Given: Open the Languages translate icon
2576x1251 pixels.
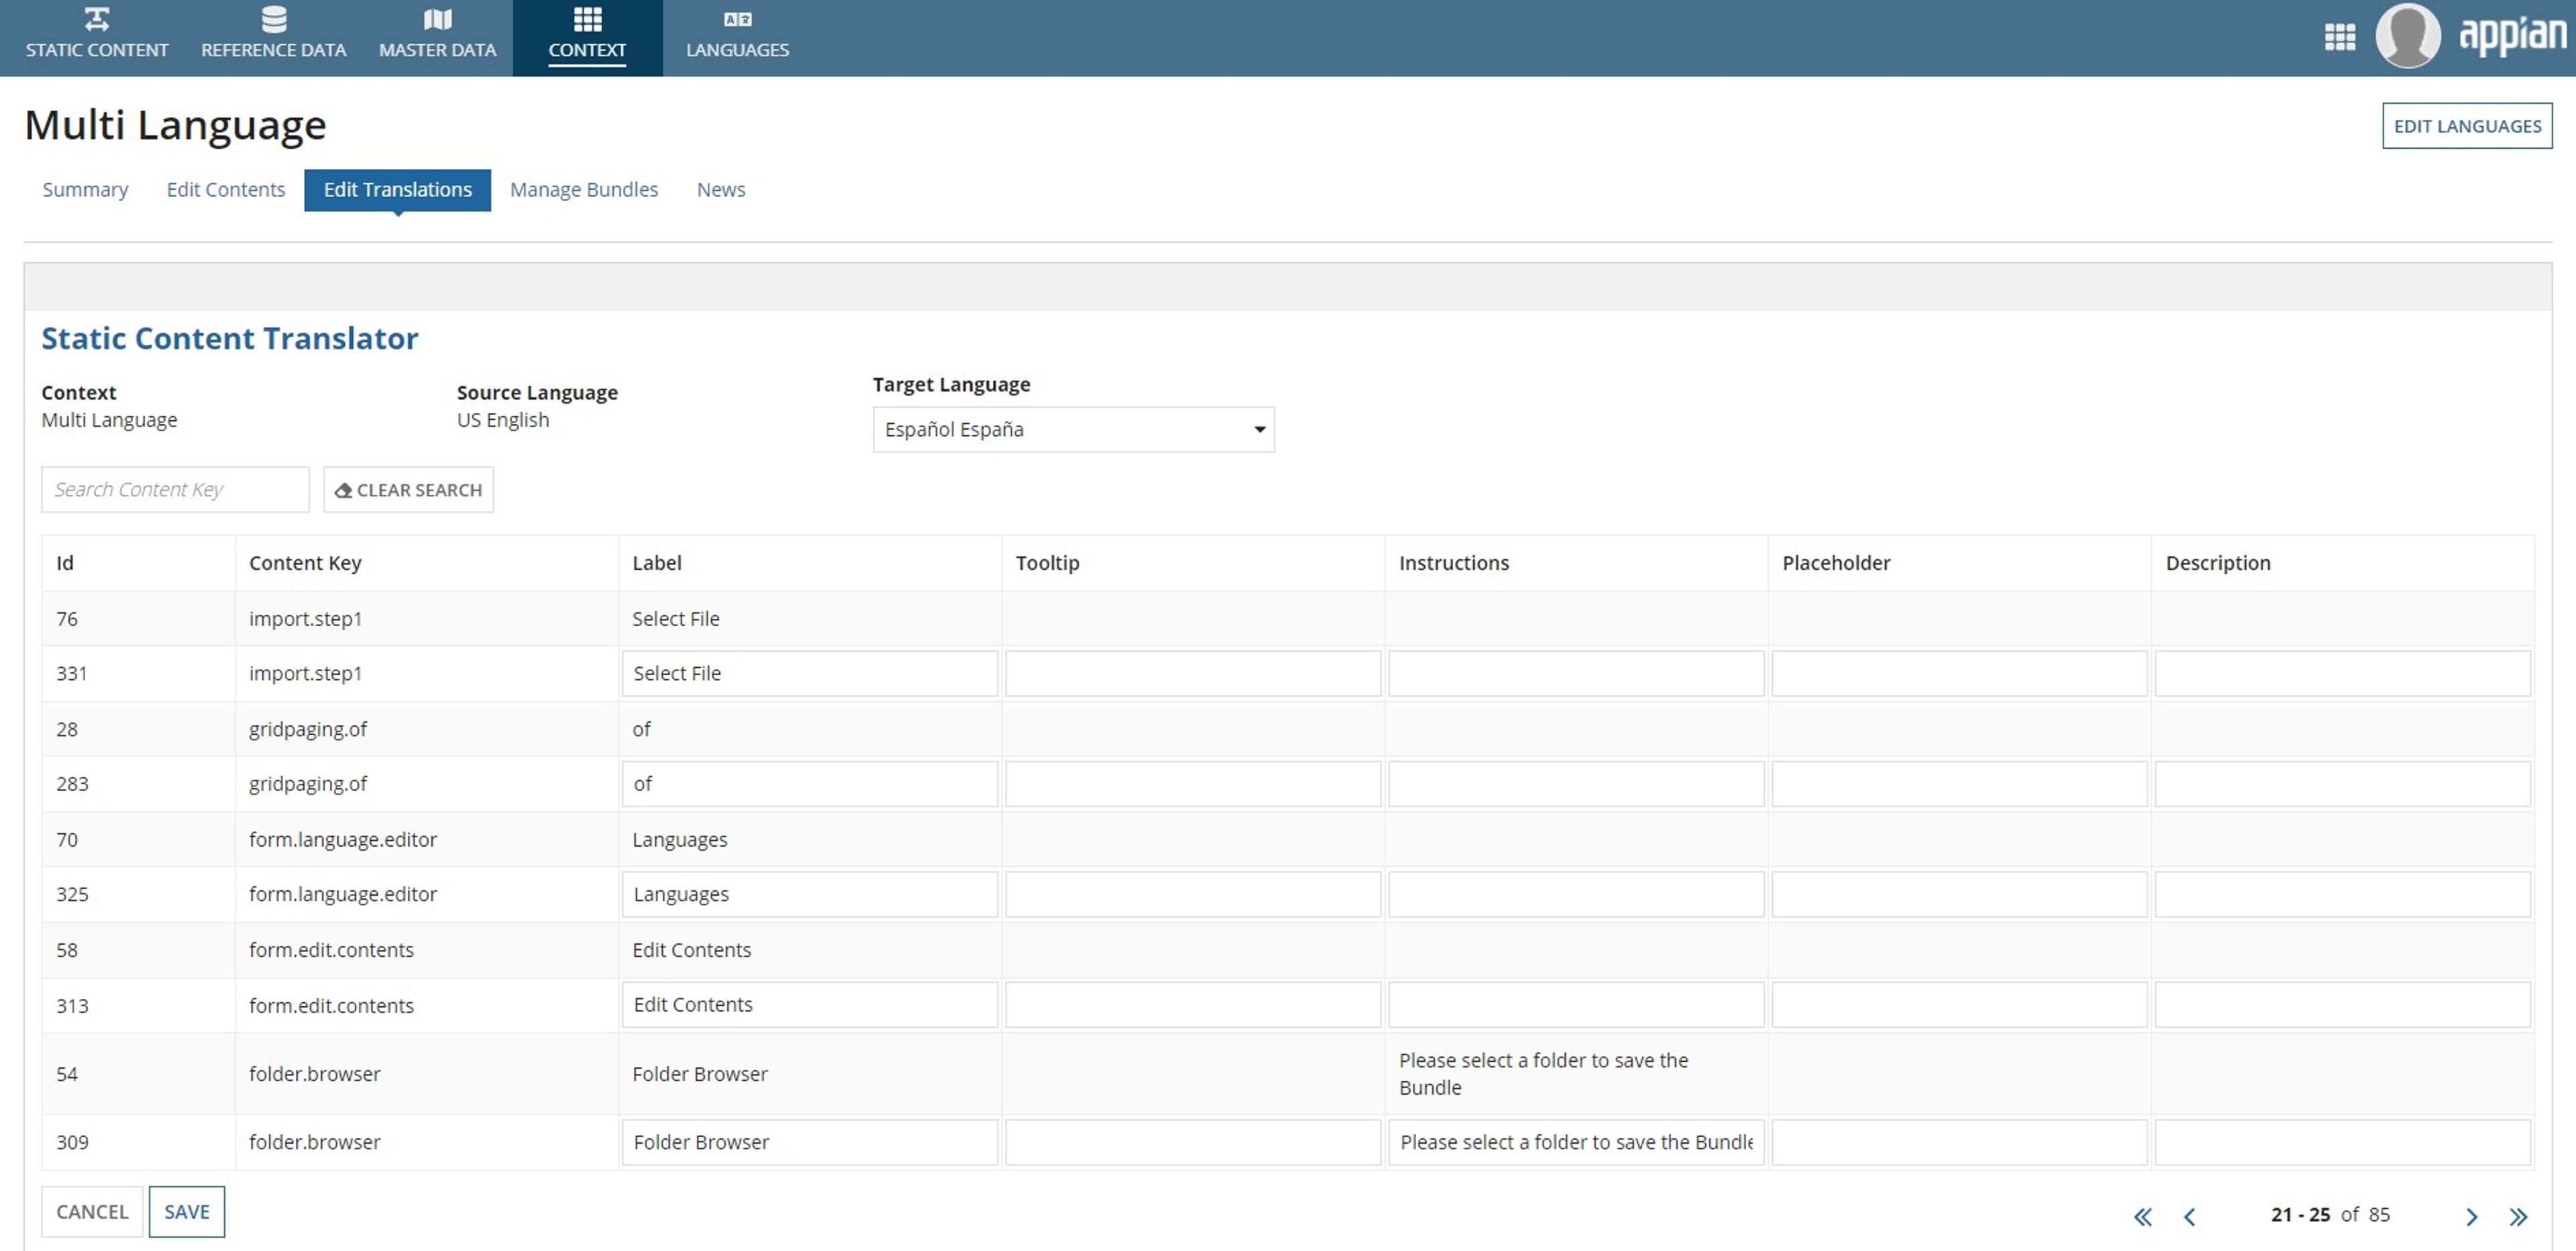Looking at the screenshot, I should point(738,19).
